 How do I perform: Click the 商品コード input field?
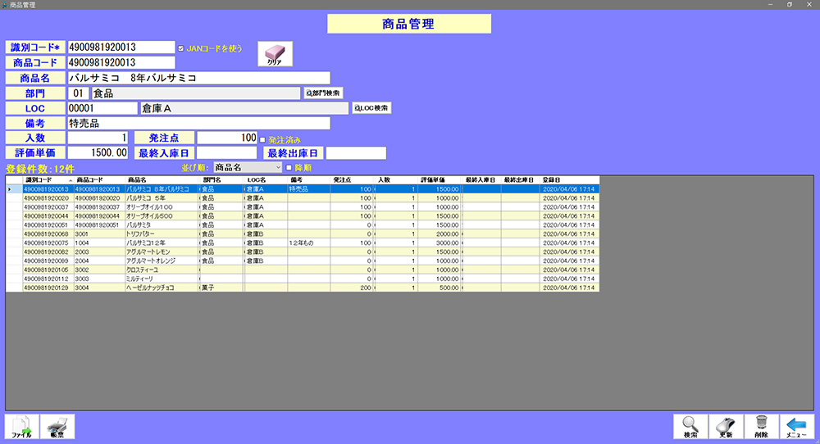click(x=121, y=63)
